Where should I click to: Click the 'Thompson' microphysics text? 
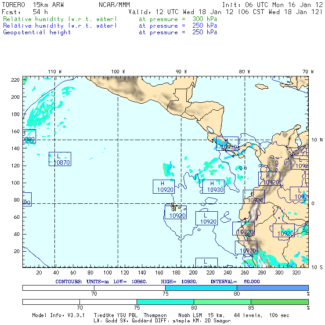coord(155,315)
